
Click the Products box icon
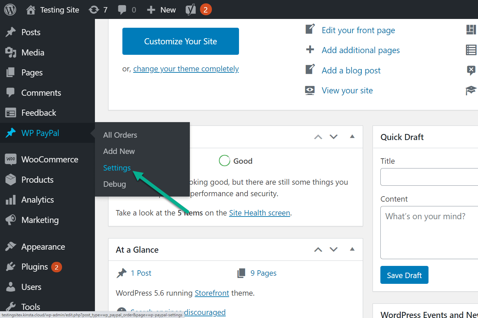click(x=11, y=180)
